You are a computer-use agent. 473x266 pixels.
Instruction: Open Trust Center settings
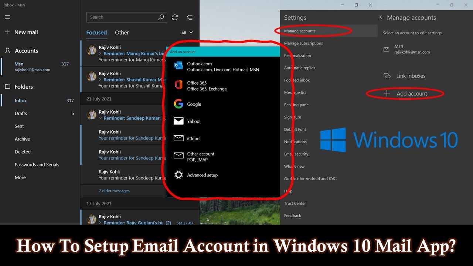295,203
